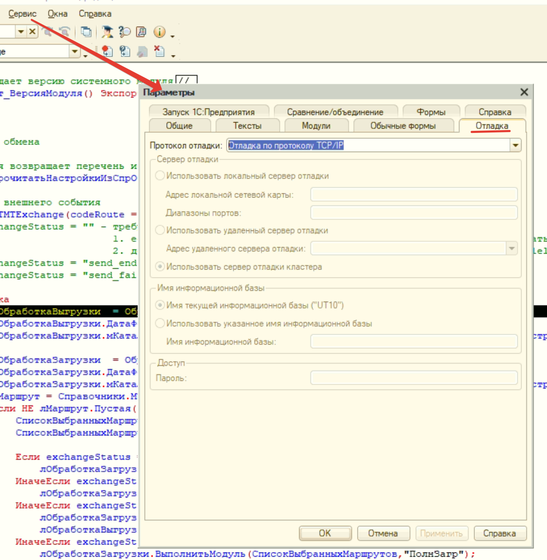Switch to the Формы tab
Viewport: 547px width, 560px height.
point(431,112)
